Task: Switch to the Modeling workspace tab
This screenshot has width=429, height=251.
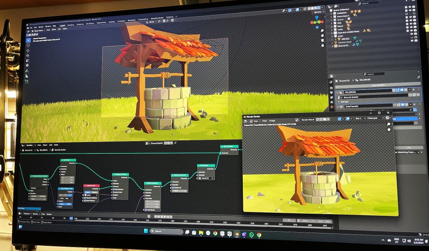Action: (71, 25)
